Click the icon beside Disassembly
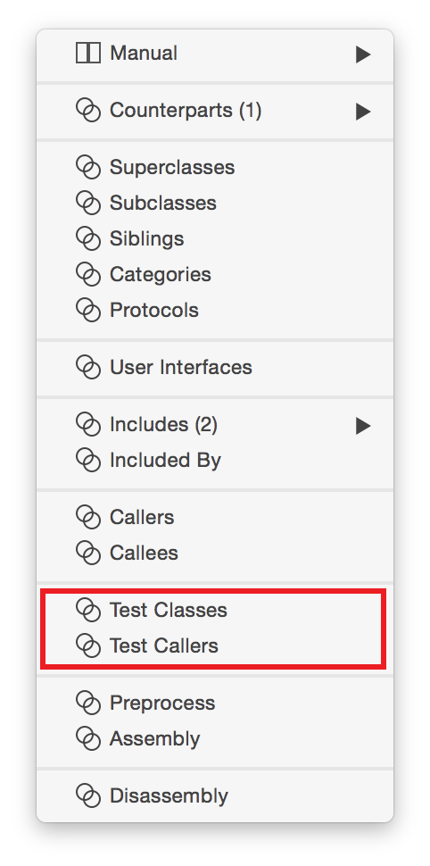430x866 pixels. (x=88, y=795)
